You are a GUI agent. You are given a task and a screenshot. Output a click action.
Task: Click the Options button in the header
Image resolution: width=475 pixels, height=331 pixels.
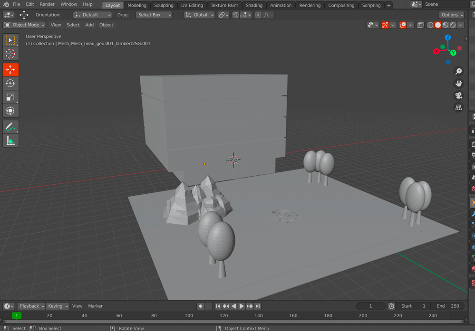(451, 15)
